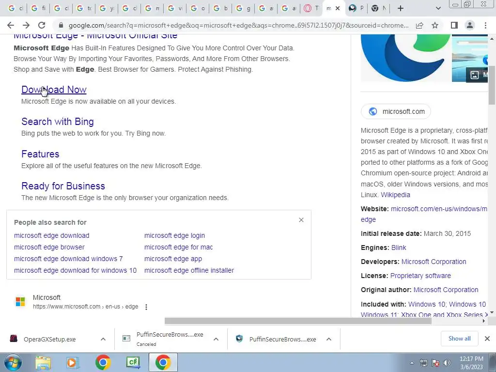496x372 pixels.
Task: Reload the Google search page
Action: pyautogui.click(x=42, y=25)
